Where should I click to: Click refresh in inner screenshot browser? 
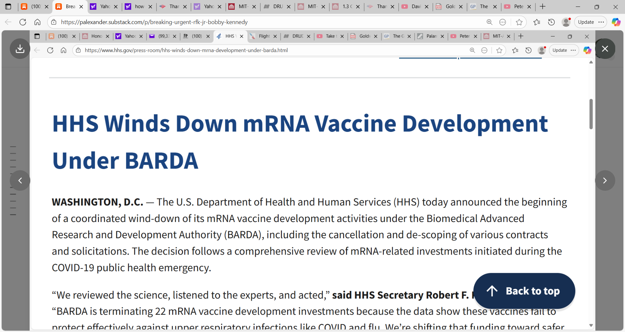click(x=50, y=50)
